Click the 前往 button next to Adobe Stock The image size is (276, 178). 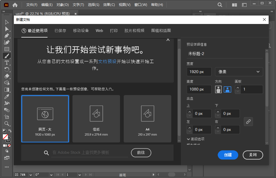pyautogui.click(x=141, y=152)
